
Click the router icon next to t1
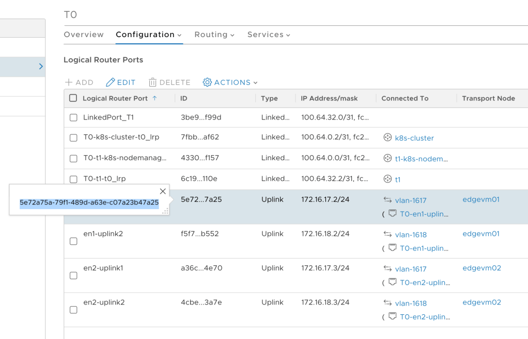pos(387,179)
